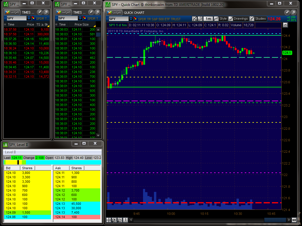Pin the first Time & Sales window
The height and width of the screenshot is (226, 302).
40,12
